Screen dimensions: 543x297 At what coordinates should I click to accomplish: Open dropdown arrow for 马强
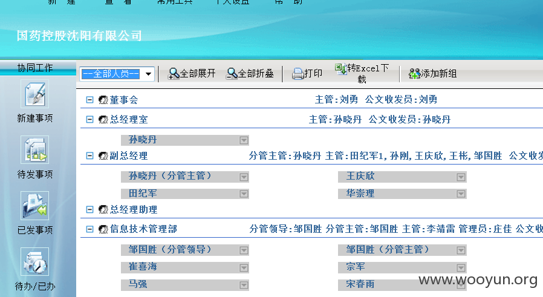pyautogui.click(x=244, y=285)
